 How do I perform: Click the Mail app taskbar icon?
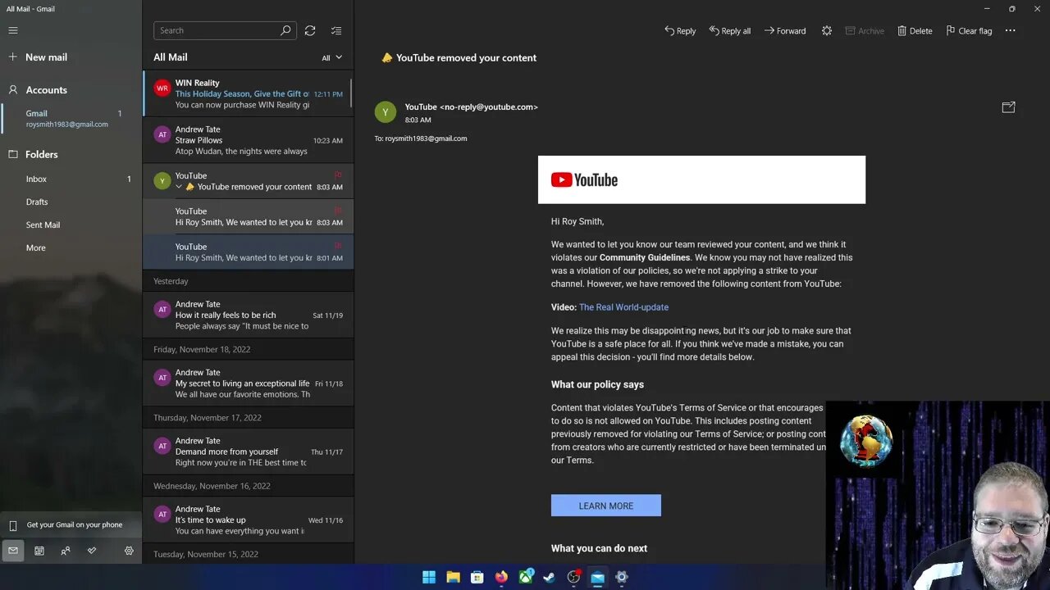pyautogui.click(x=597, y=577)
